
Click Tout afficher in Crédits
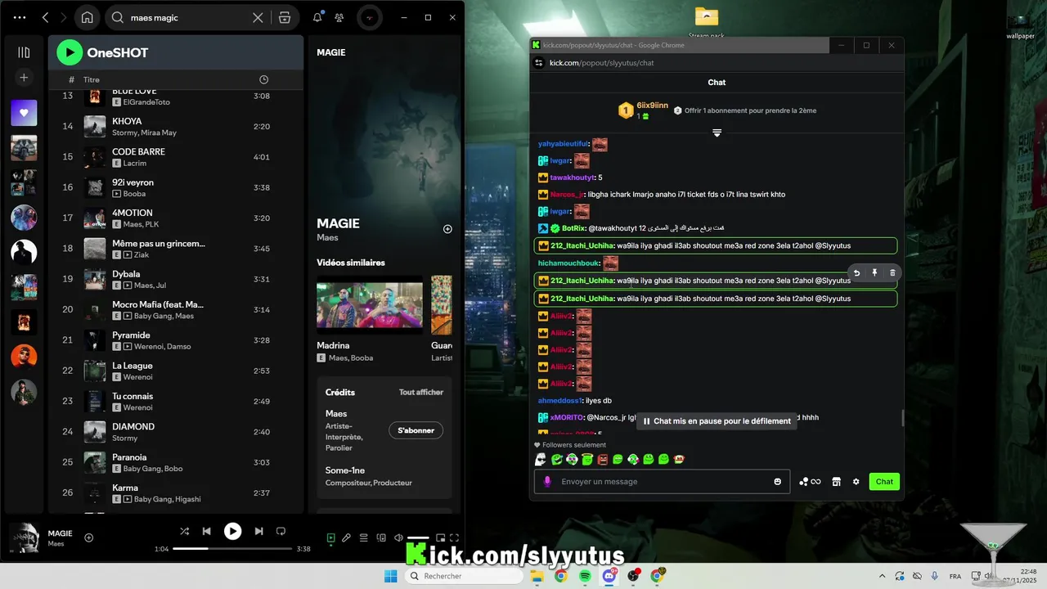coord(421,393)
